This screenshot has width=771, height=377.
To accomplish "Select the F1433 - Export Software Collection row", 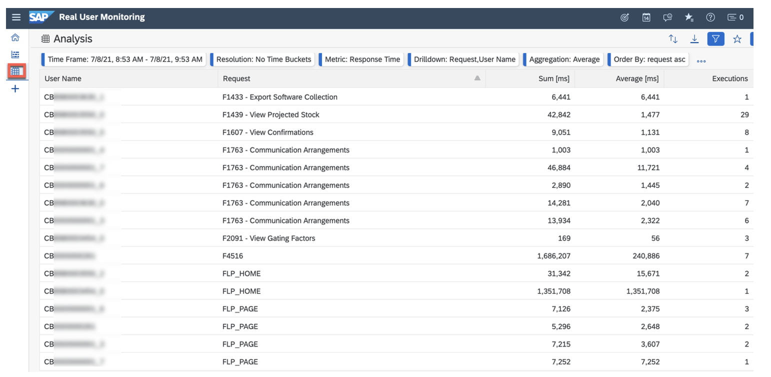I will point(396,97).
